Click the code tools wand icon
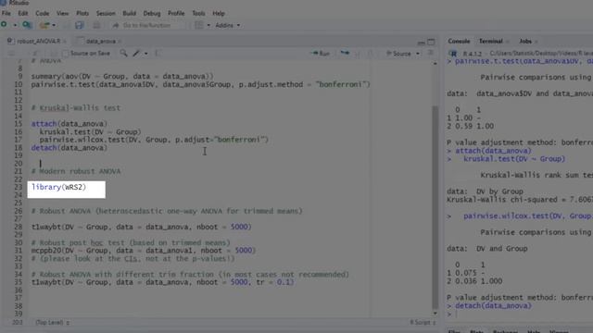 tap(136, 54)
